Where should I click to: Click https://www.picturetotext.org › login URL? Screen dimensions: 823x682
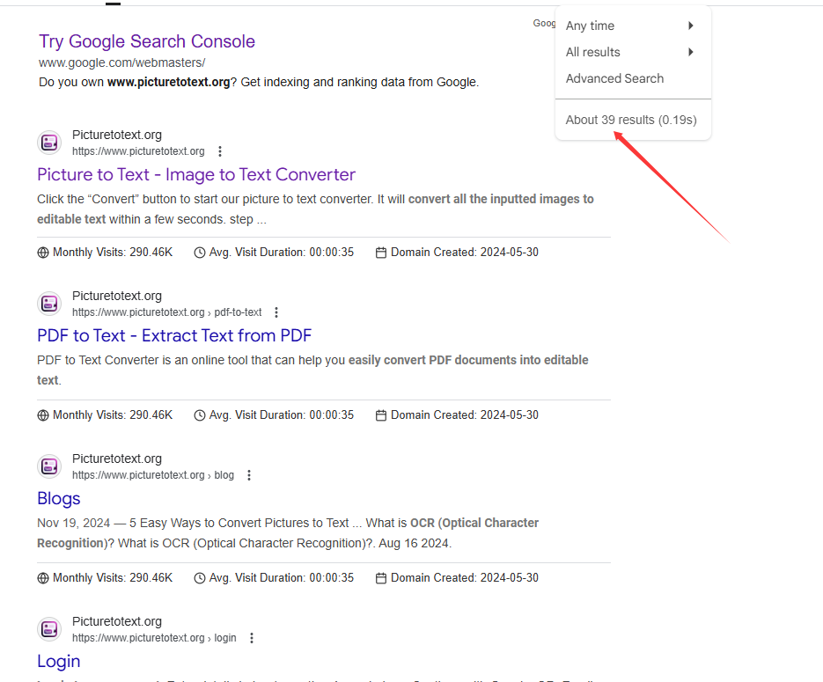154,638
